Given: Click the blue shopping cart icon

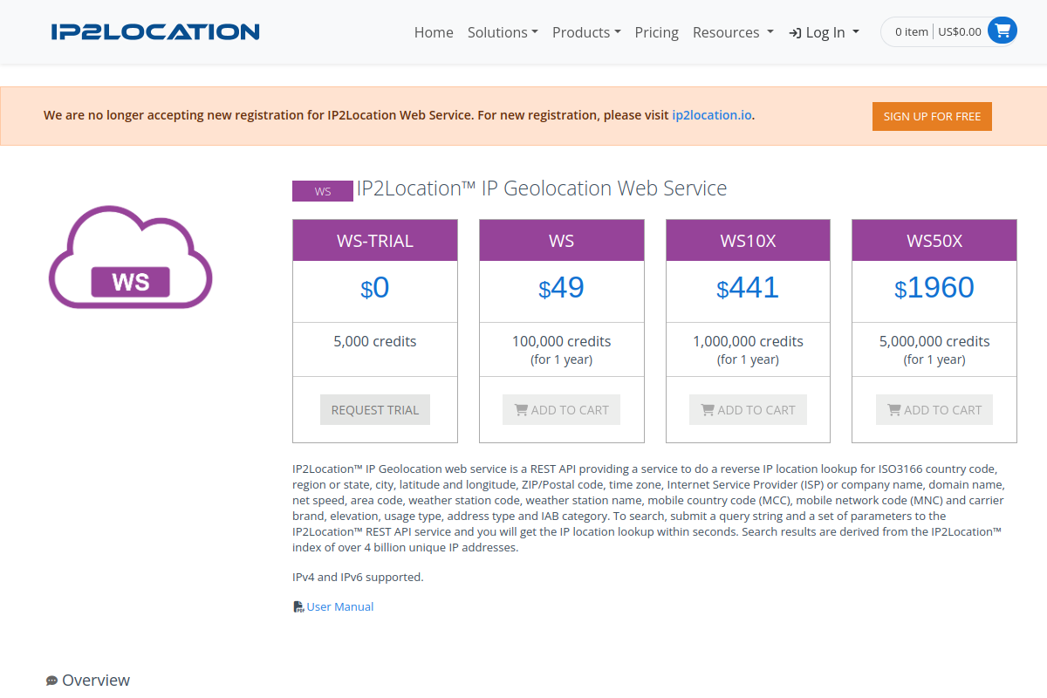Looking at the screenshot, I should 1003,31.
